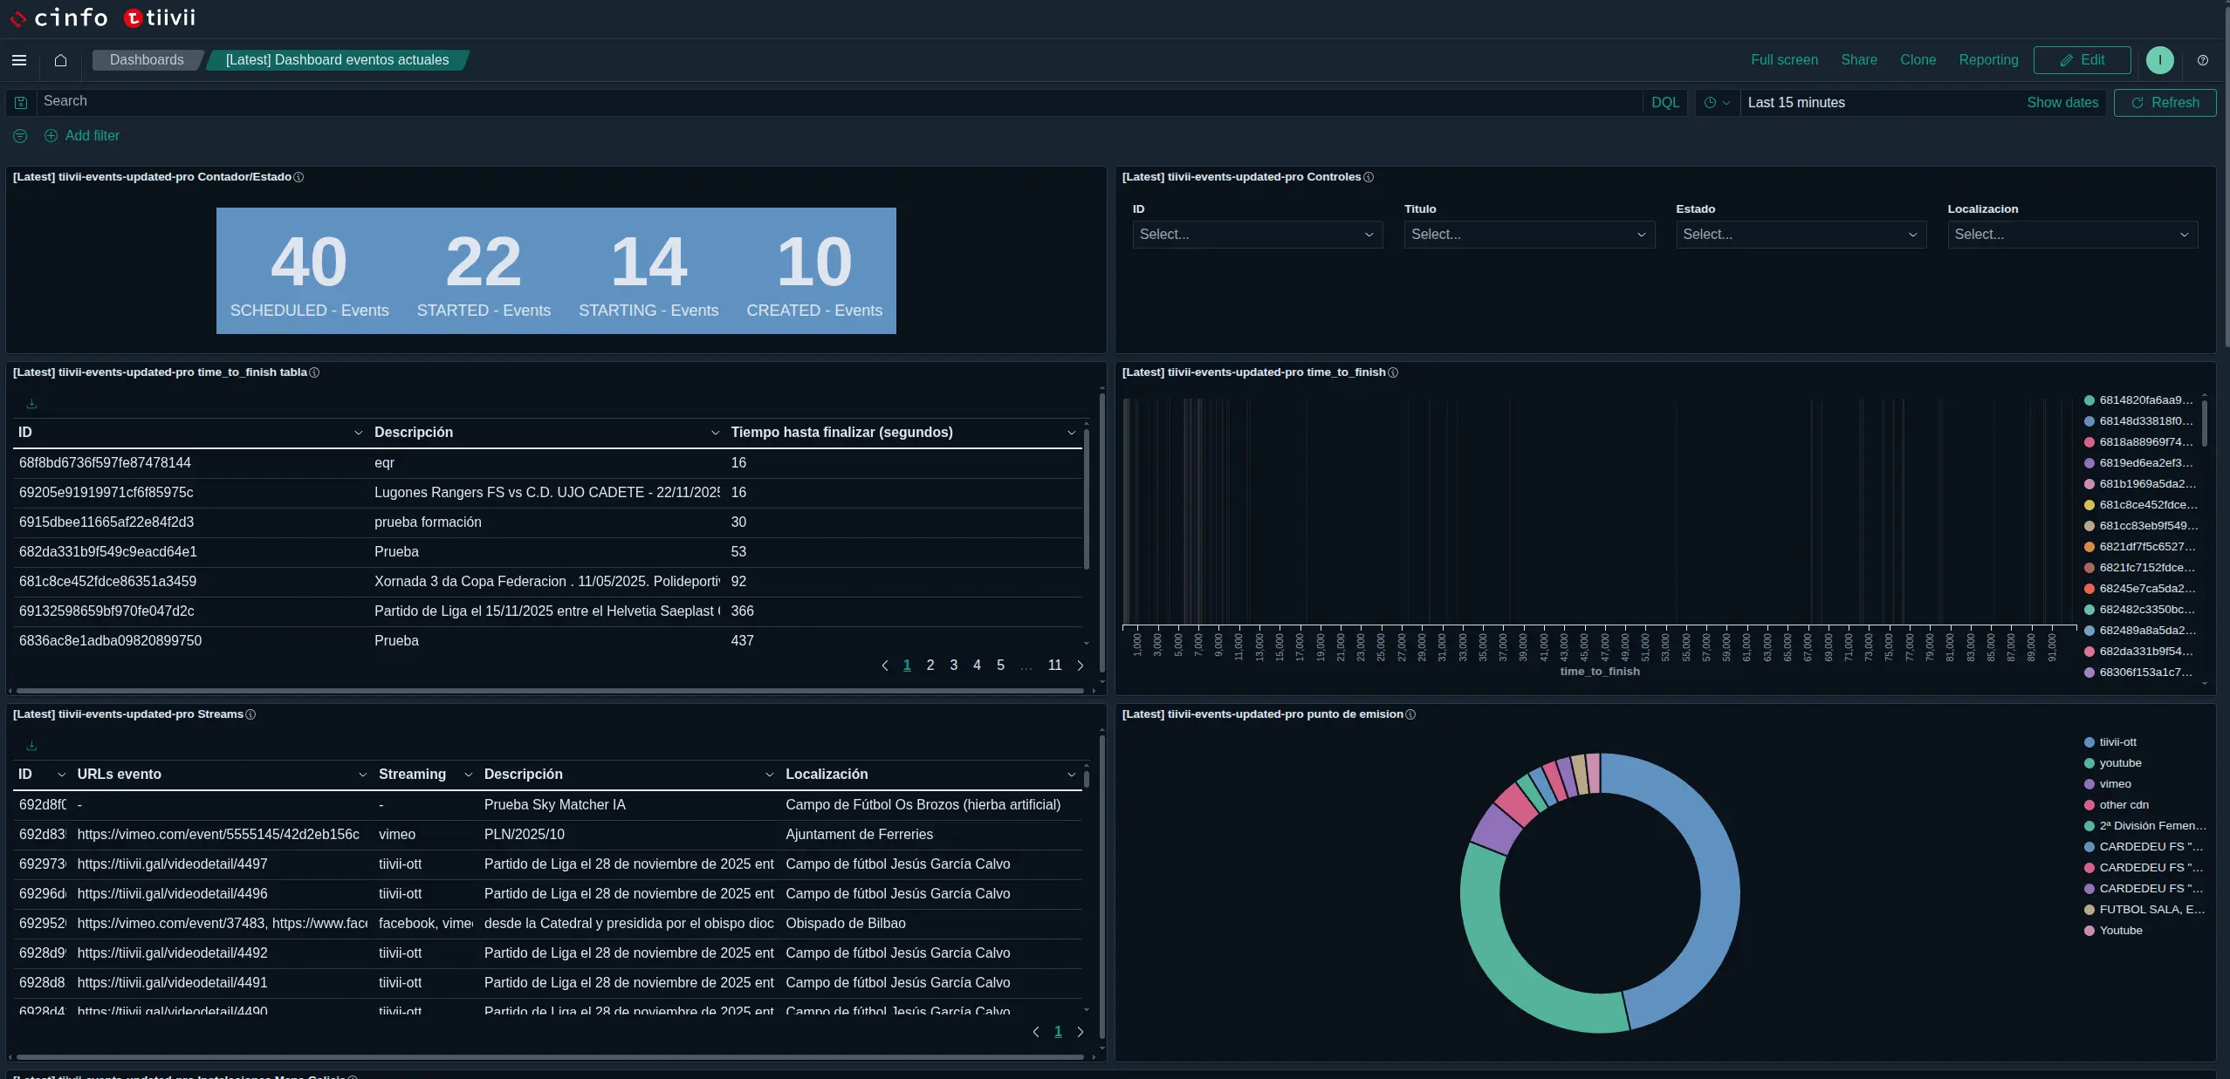Go to page 2 of time_to_finish table
Image resolution: width=2230 pixels, height=1079 pixels.
tap(930, 666)
